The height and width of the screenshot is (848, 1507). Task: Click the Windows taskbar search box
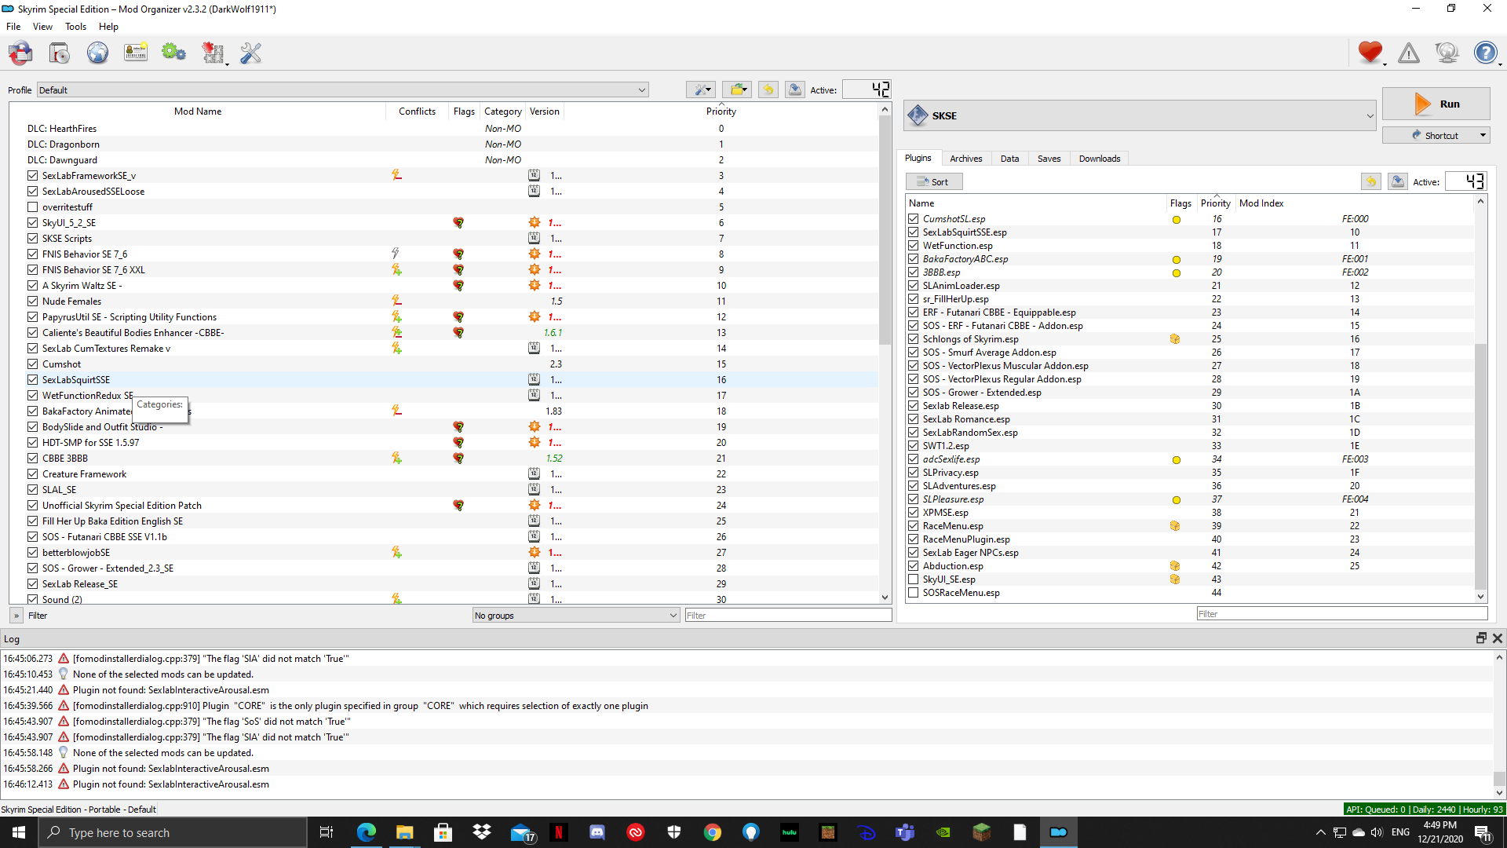(x=173, y=832)
